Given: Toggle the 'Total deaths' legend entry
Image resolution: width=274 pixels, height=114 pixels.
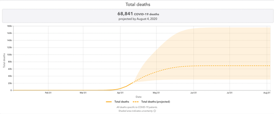Looking at the screenshot, I should (x=122, y=102).
